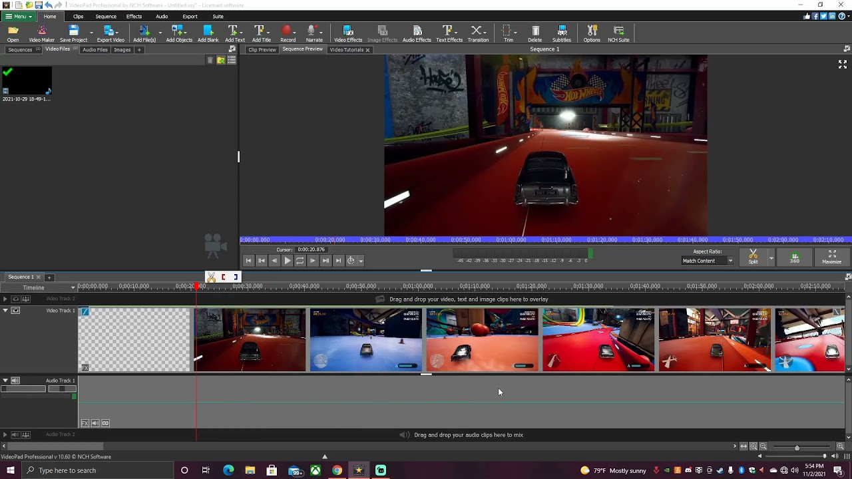This screenshot has width=852, height=479.
Task: Click the Narrate microphone icon
Action: (x=314, y=34)
